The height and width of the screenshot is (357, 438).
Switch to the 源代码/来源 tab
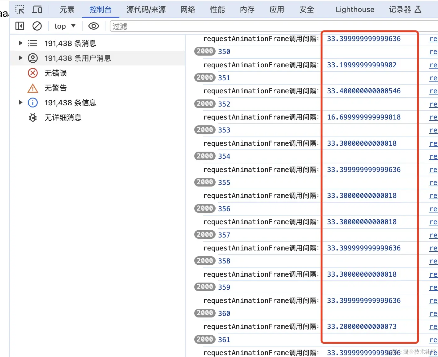pos(146,10)
